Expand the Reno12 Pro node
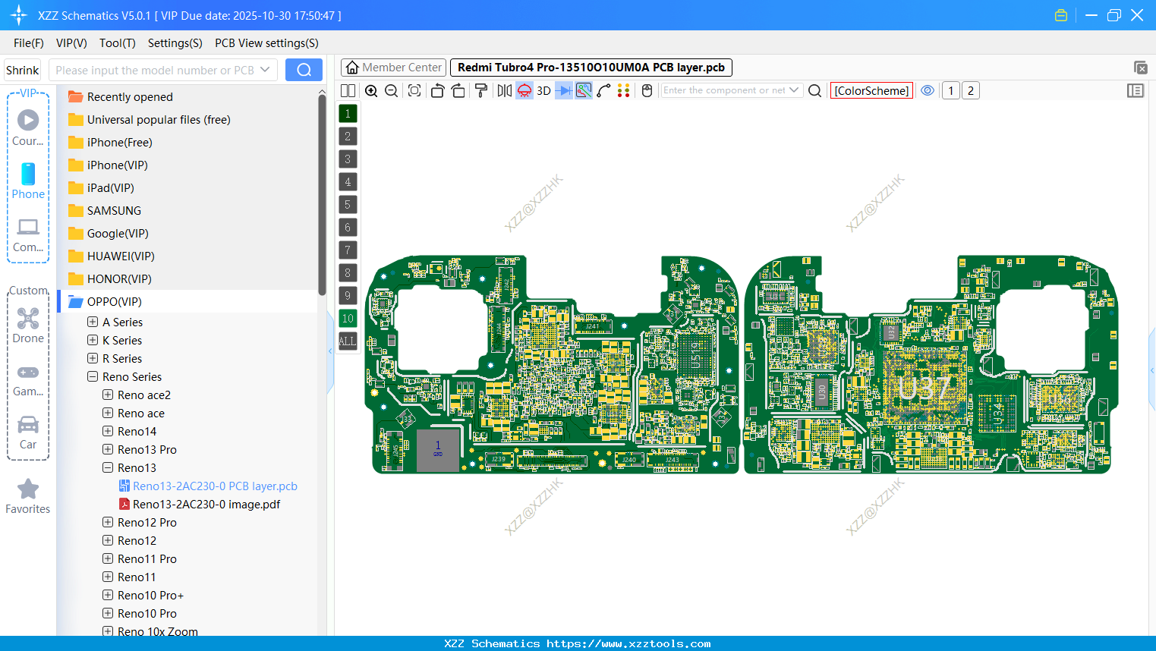The height and width of the screenshot is (651, 1156). 108,522
